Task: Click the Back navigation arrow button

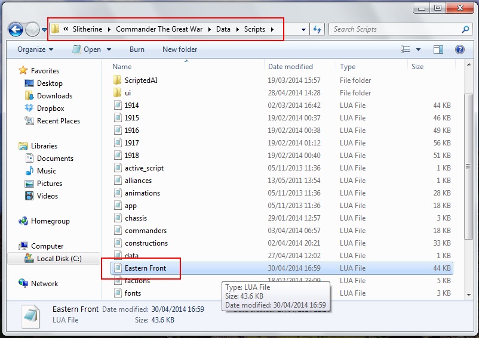Action: coord(16,30)
